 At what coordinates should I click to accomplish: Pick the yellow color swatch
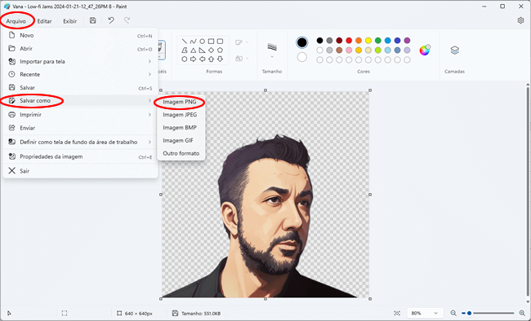[x=368, y=41]
